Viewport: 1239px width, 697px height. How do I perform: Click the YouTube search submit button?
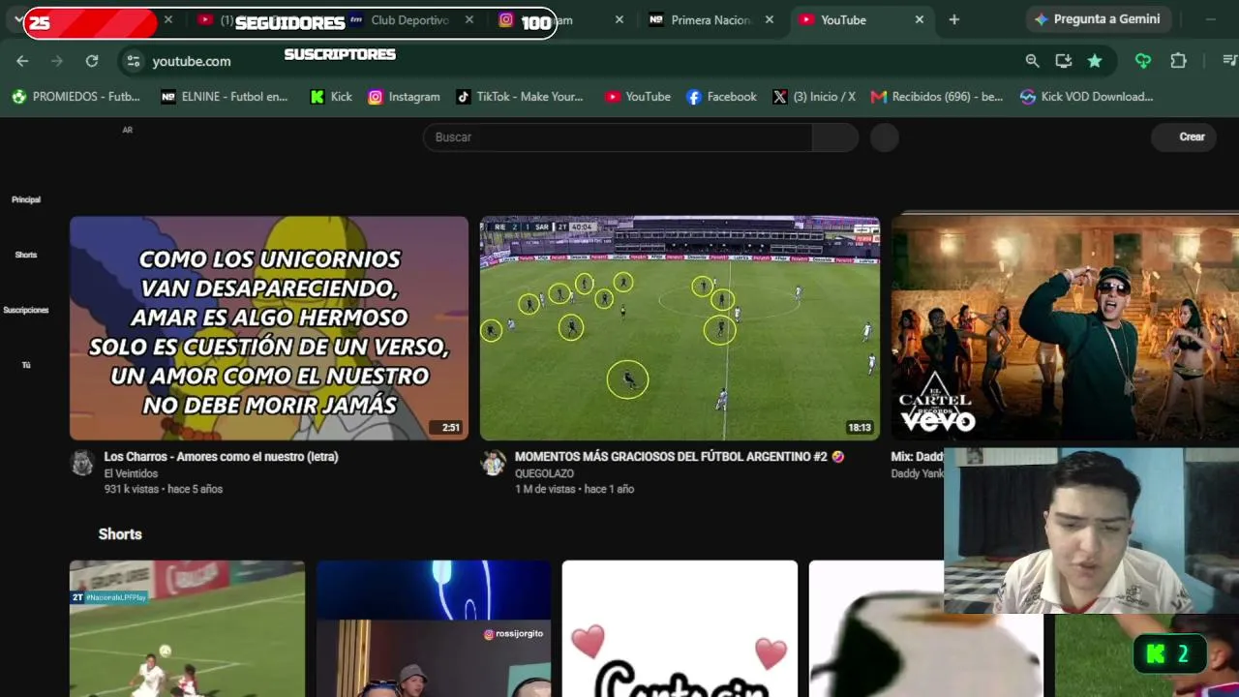835,137
